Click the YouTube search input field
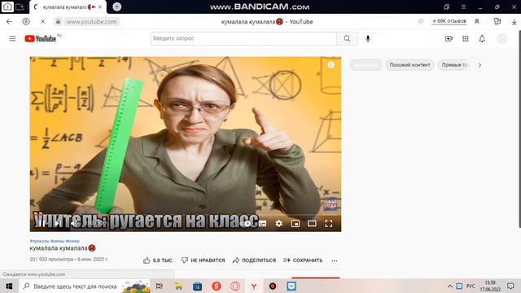The width and height of the screenshot is (521, 293). (x=243, y=38)
